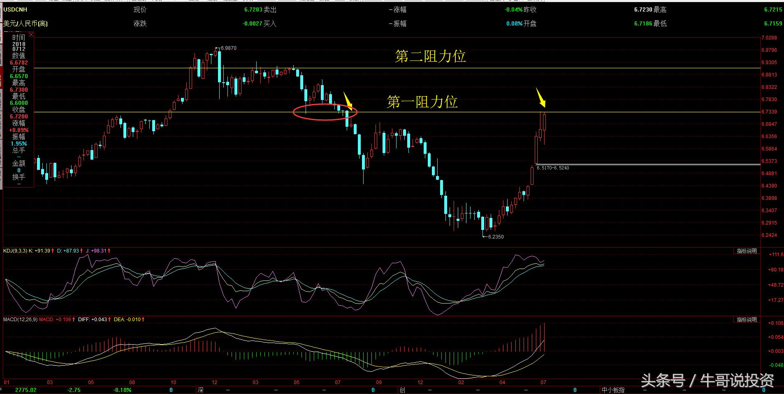Click the 09 month marker on time axis

click(x=379, y=382)
